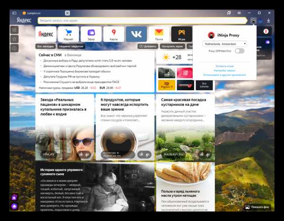Open the VK tile
Screen dimensions: 284x221
tap(136, 34)
